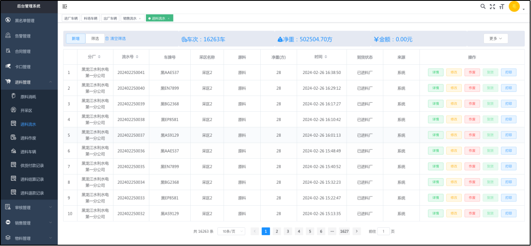Click the truck icon next to 车次
This screenshot has width=531, height=246.
184,39
